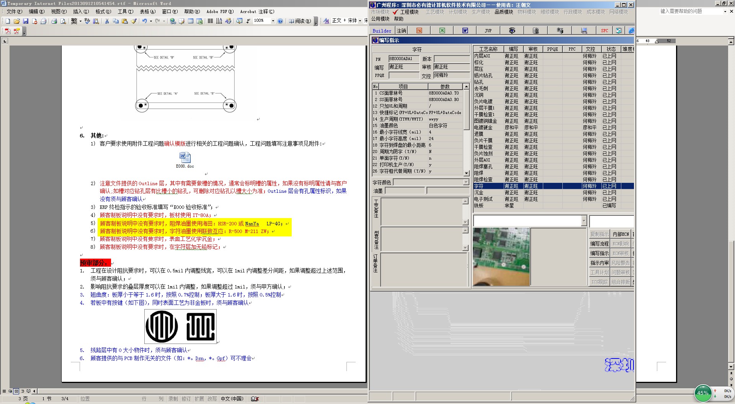Click the Word icon in ERP toolbar

pos(465,31)
